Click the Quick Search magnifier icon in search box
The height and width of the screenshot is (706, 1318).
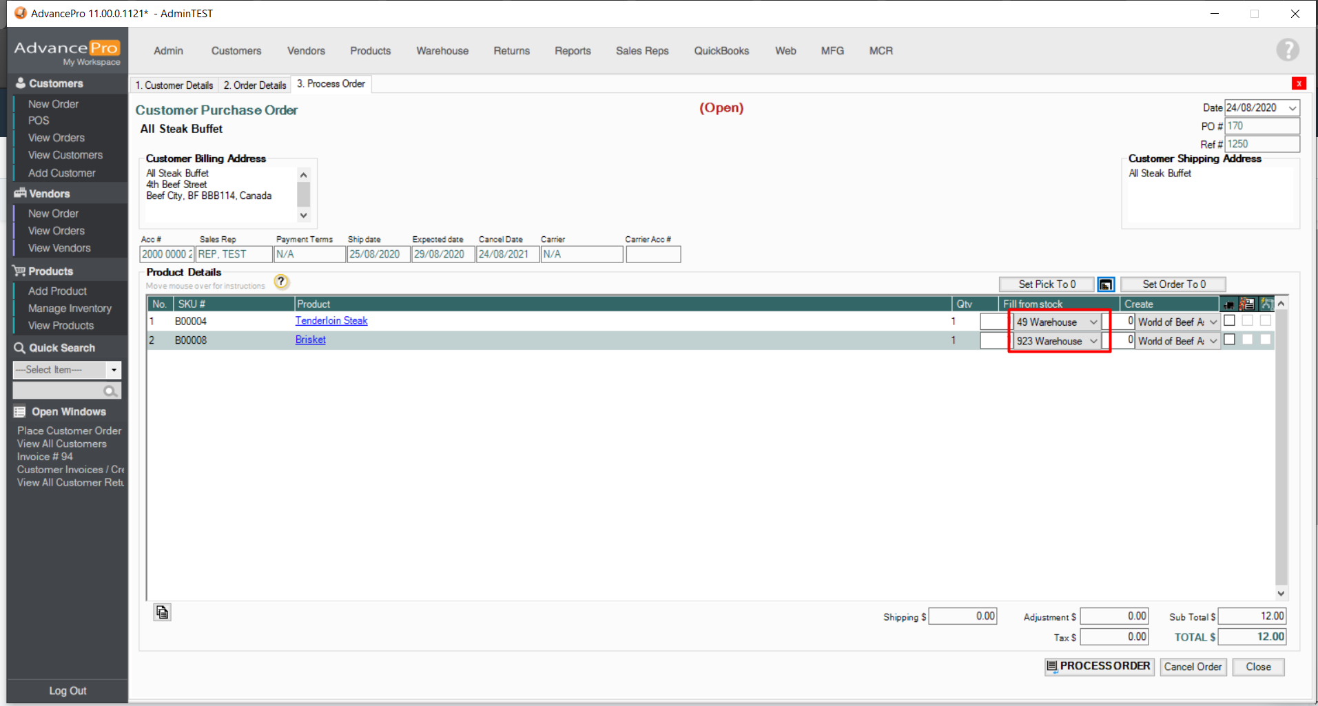click(110, 391)
